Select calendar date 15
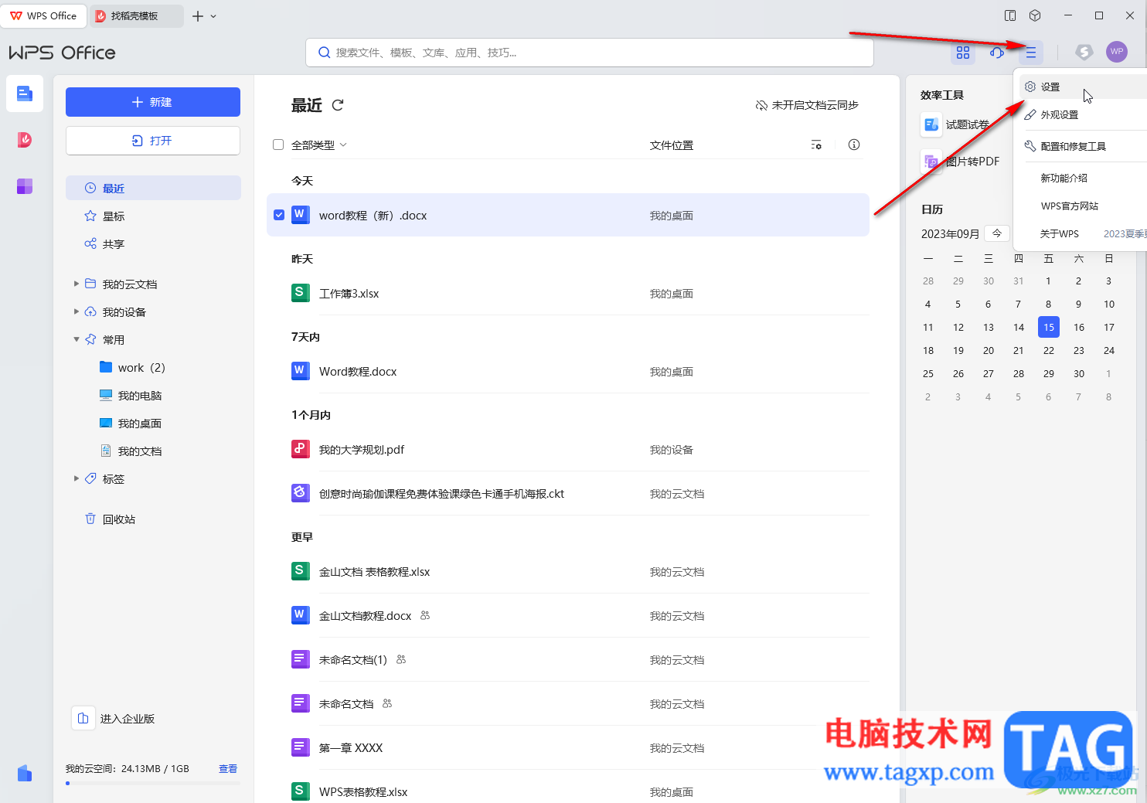 (1049, 328)
